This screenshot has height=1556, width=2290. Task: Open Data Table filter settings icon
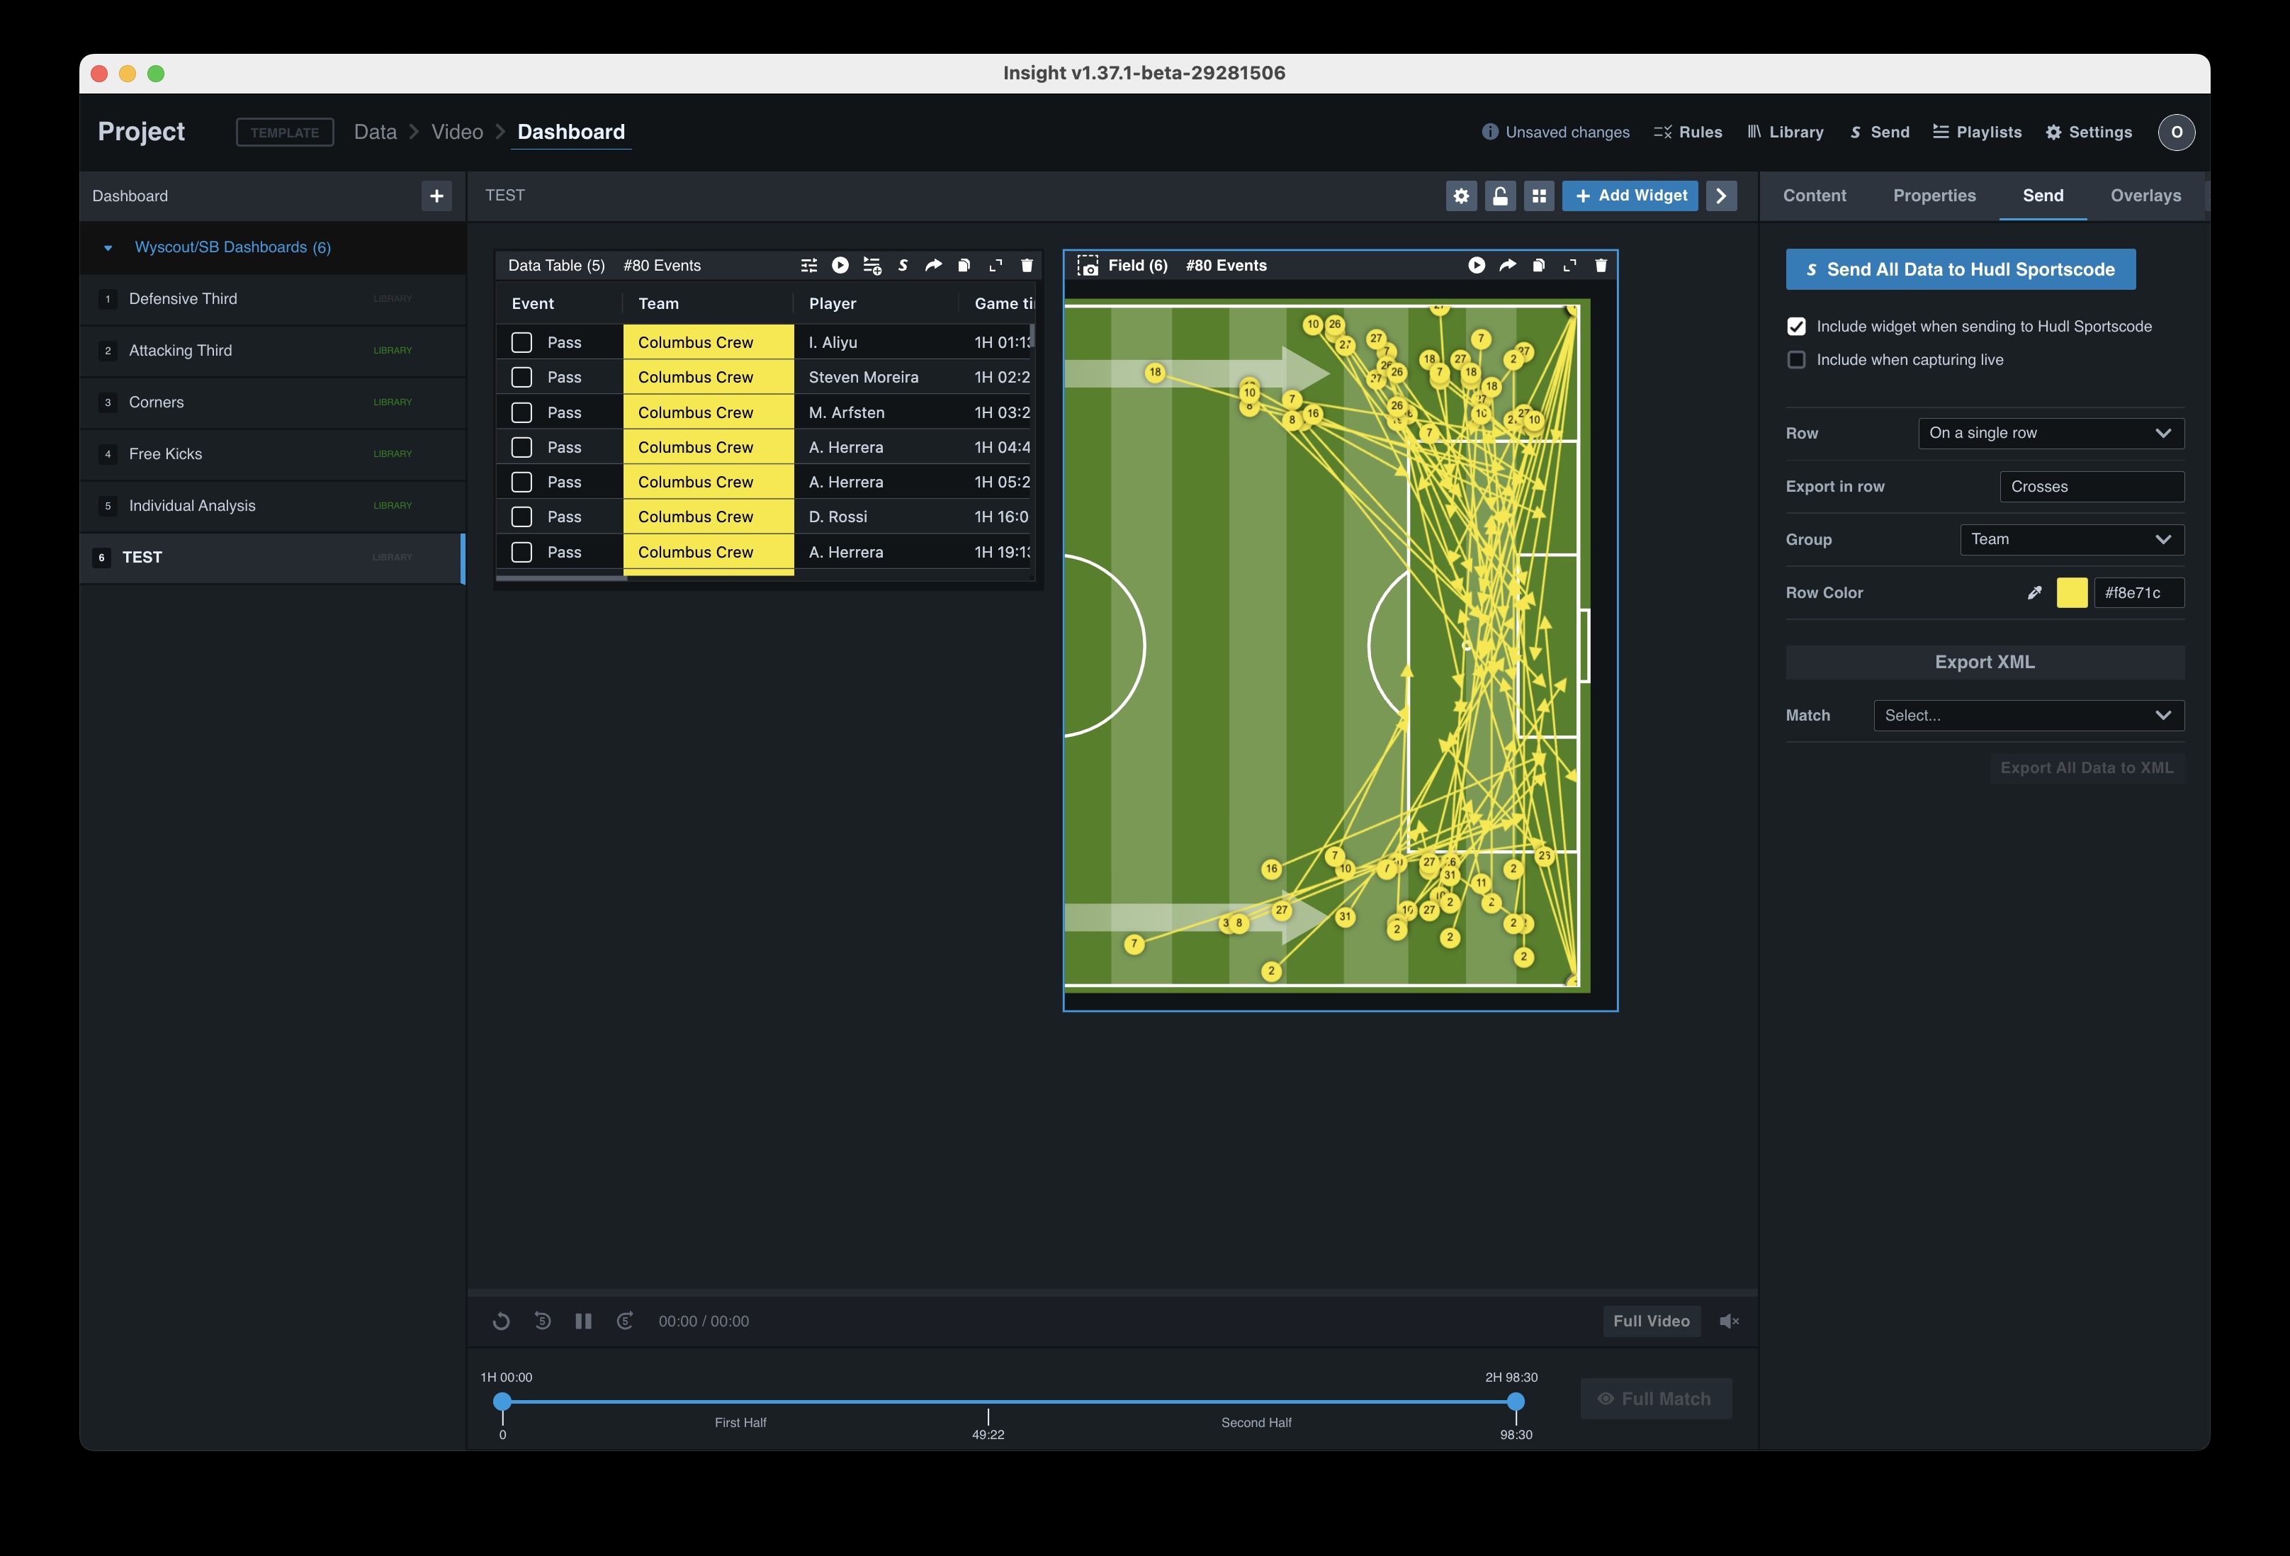point(809,265)
